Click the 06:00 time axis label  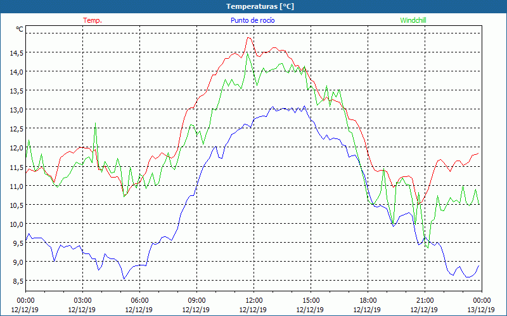tap(139, 301)
